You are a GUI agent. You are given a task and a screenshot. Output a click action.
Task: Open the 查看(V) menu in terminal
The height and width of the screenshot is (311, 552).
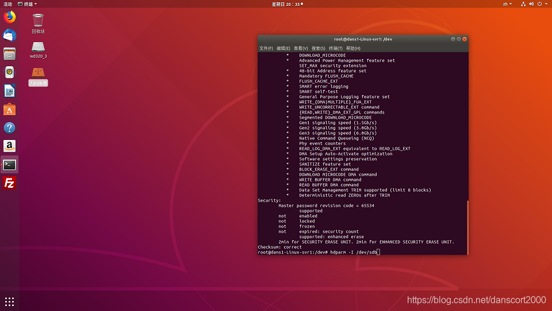301,48
